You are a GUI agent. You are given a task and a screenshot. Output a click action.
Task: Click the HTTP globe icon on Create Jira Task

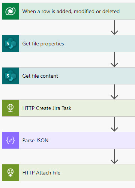coord(10,108)
